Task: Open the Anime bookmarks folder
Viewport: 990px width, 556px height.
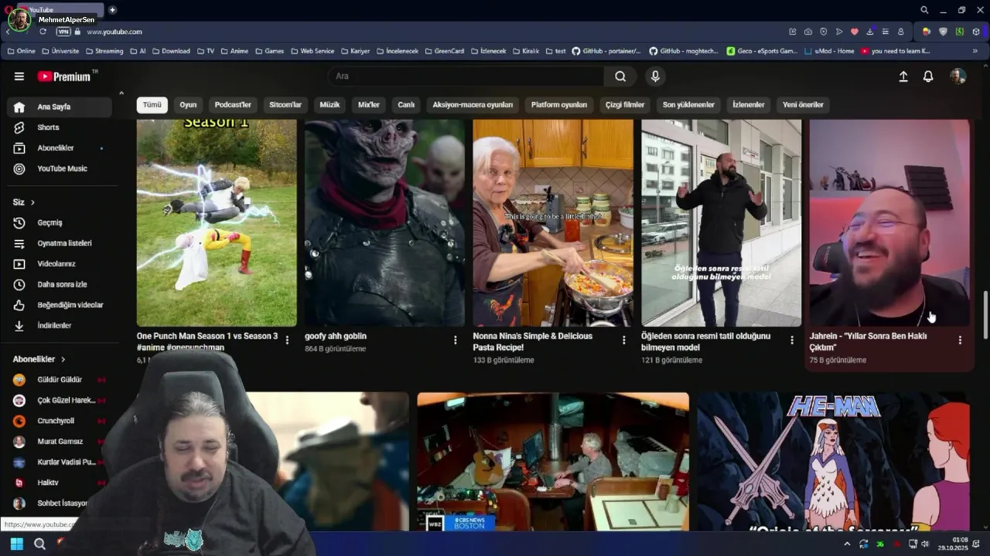Action: pos(234,51)
